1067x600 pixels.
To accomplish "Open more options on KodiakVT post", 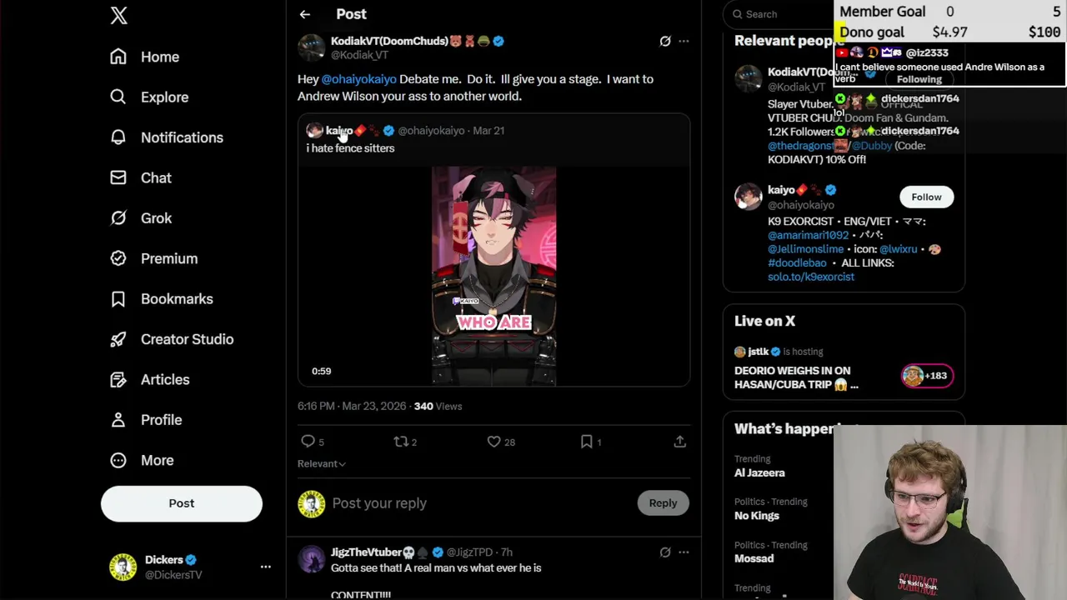I will click(x=684, y=41).
